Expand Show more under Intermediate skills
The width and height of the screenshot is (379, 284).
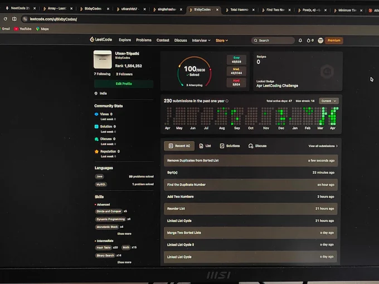coord(124,262)
